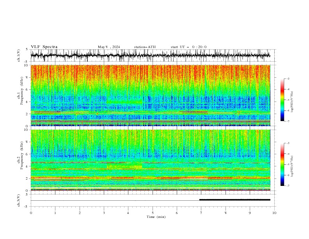Click the time axis tick label "2"
This screenshot has height=239, width=309.
[x=80, y=213]
